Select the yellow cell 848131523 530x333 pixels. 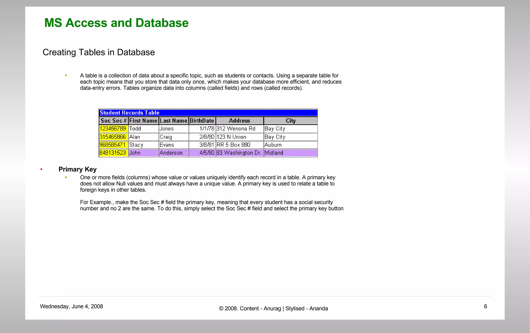pos(113,153)
